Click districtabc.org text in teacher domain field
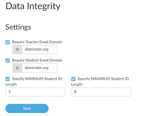167x116 pixels. click(37, 49)
